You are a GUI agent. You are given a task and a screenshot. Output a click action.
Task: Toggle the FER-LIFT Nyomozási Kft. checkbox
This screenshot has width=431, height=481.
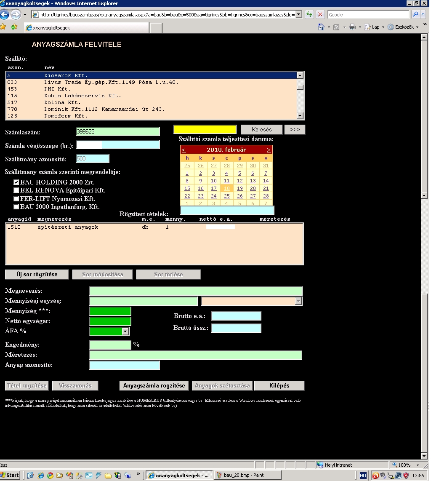16,199
